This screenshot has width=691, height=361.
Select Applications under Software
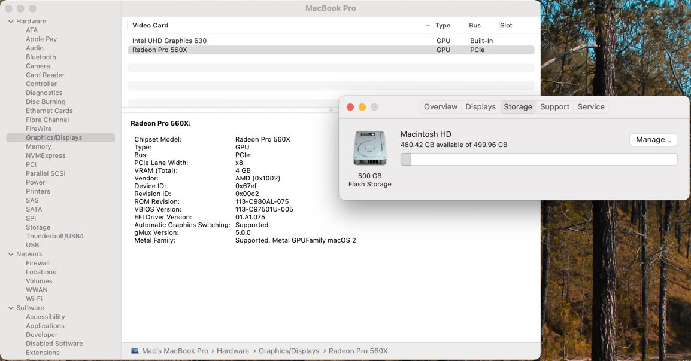(x=44, y=325)
